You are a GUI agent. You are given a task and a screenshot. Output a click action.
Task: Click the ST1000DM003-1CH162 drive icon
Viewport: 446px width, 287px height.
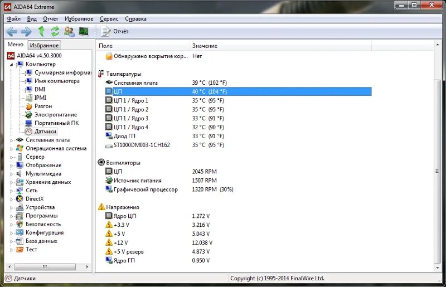pos(109,145)
